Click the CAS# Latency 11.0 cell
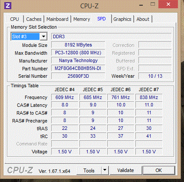 (x=149, y=105)
